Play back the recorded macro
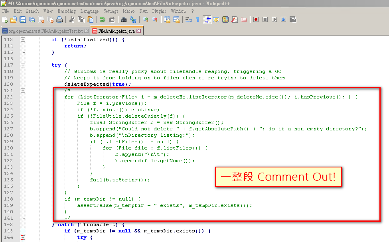The height and width of the screenshot is (242, 389). click(274, 20)
